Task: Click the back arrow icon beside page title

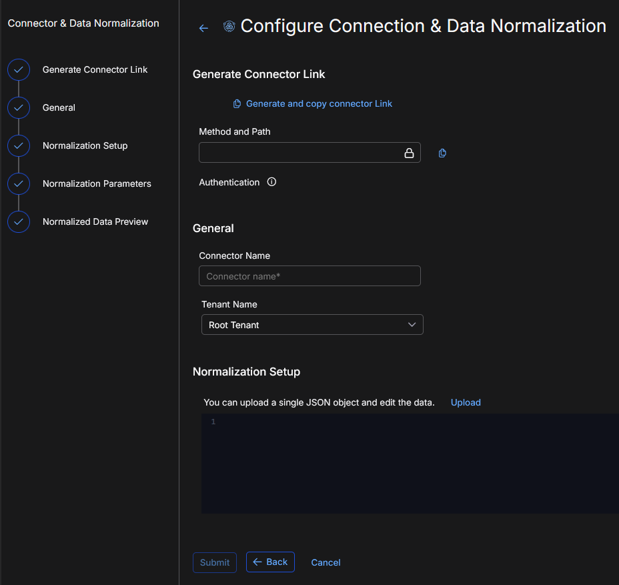Action: 203,28
